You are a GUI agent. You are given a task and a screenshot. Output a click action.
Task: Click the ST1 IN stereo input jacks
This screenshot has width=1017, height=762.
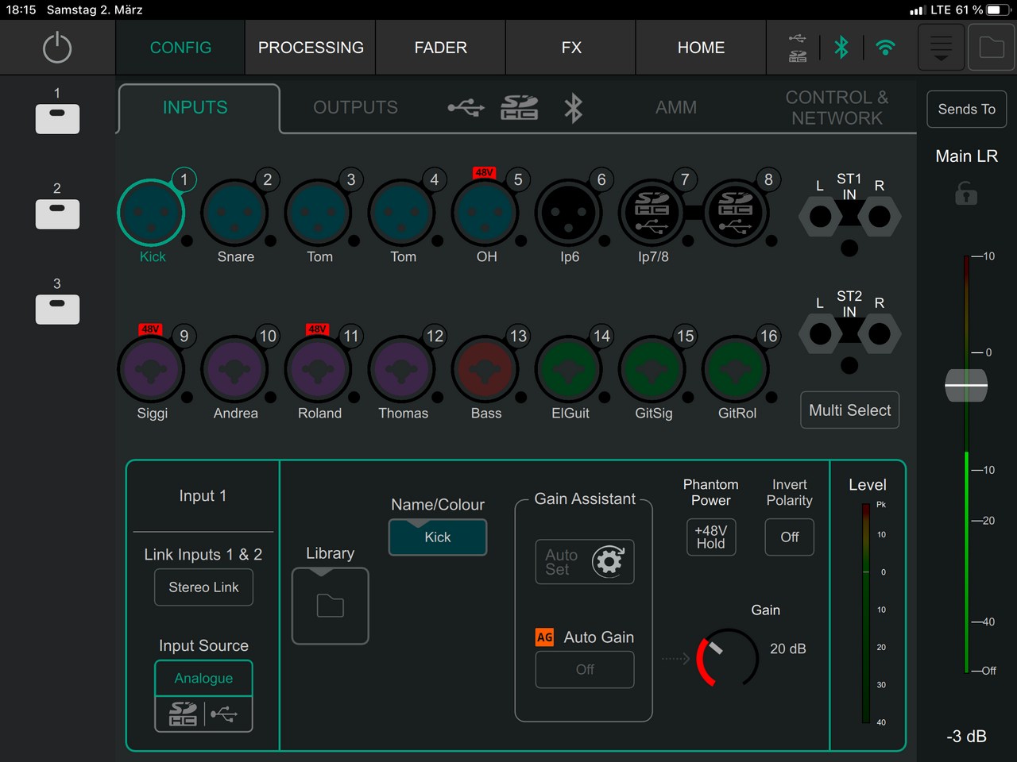click(x=849, y=216)
